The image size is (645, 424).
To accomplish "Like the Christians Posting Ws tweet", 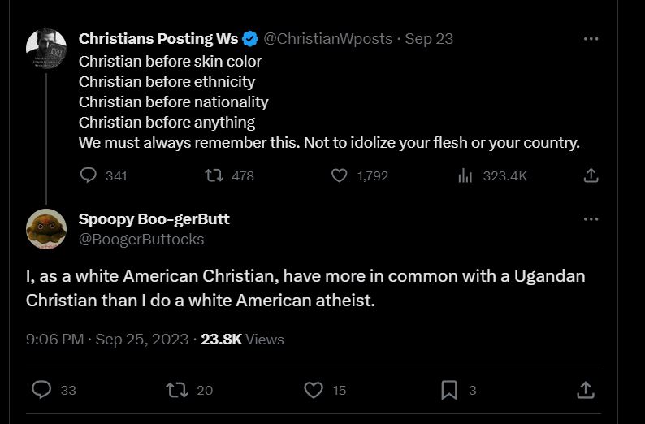I will coord(340,175).
